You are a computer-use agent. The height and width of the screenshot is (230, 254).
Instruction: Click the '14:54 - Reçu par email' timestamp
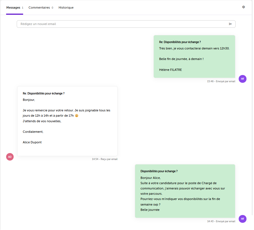pyautogui.click(x=105, y=159)
